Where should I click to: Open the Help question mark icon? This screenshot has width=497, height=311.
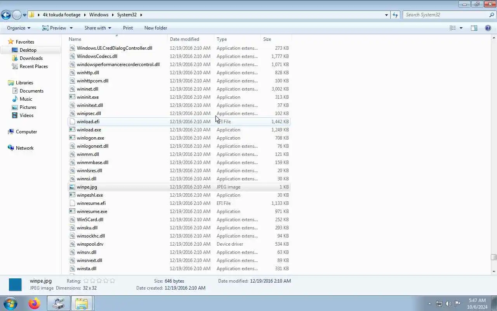(488, 28)
